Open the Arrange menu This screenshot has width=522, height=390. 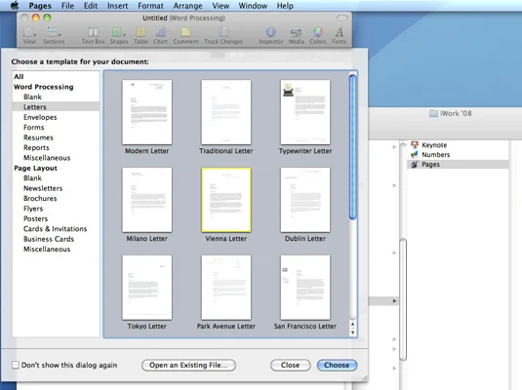pos(187,6)
